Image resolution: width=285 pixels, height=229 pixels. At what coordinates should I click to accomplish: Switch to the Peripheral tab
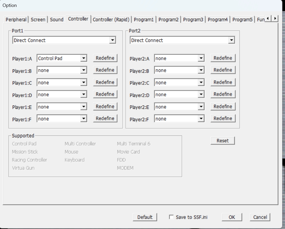point(16,19)
